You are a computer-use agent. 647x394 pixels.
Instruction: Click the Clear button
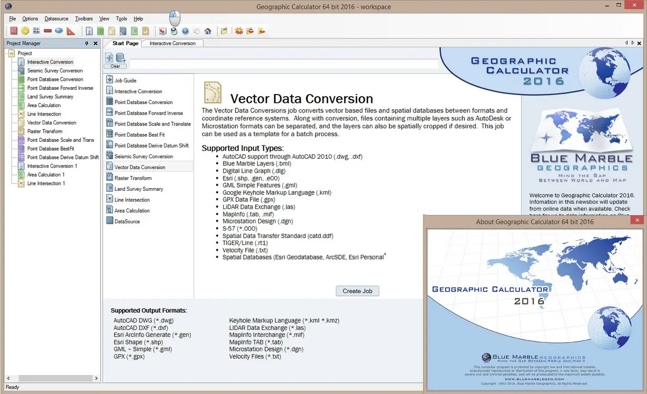[115, 66]
